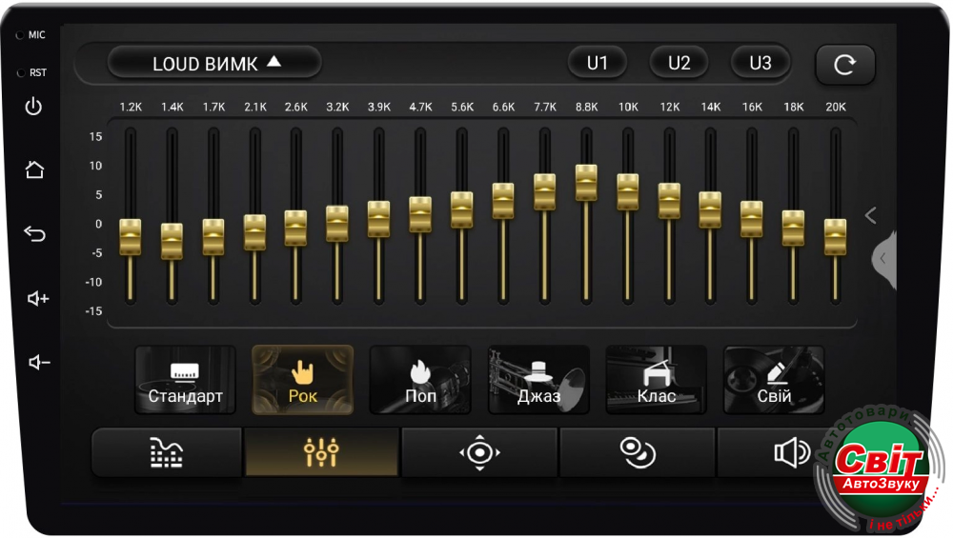Viewport: 953px width, 538px height.
Task: Open the side panel pull-out handle
Action: (x=883, y=257)
